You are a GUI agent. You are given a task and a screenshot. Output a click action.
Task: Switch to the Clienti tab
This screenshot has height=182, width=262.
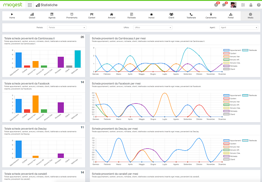171,16
